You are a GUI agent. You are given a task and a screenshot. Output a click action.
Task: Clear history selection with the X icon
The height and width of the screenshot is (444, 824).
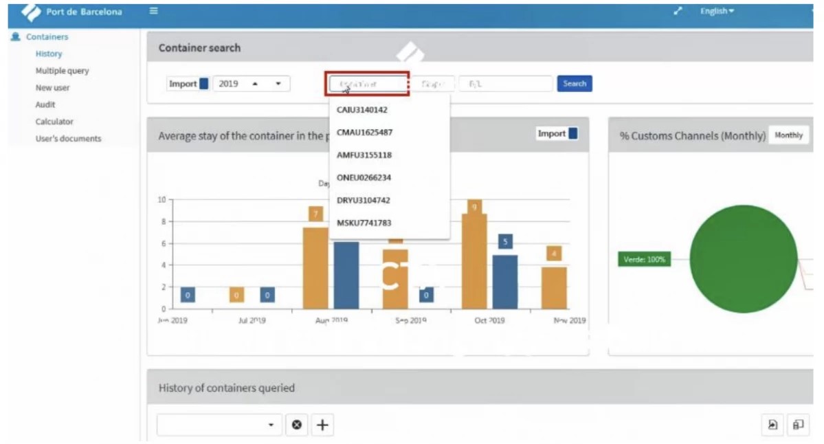point(296,425)
